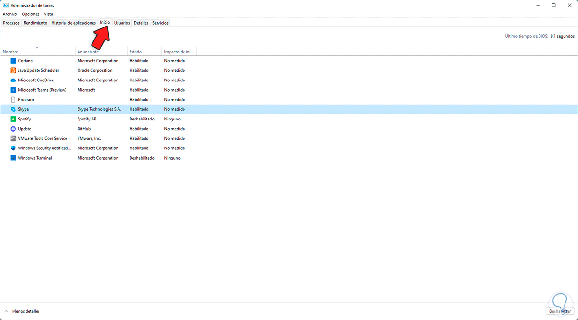
Task: Sort by the Anunciante column header
Action: point(101,51)
